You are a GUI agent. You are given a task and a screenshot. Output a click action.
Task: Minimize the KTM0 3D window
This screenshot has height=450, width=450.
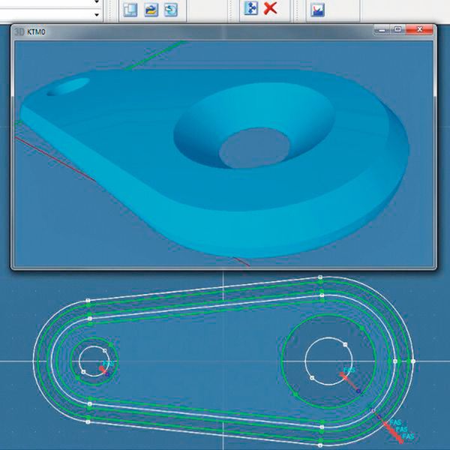tap(382, 29)
